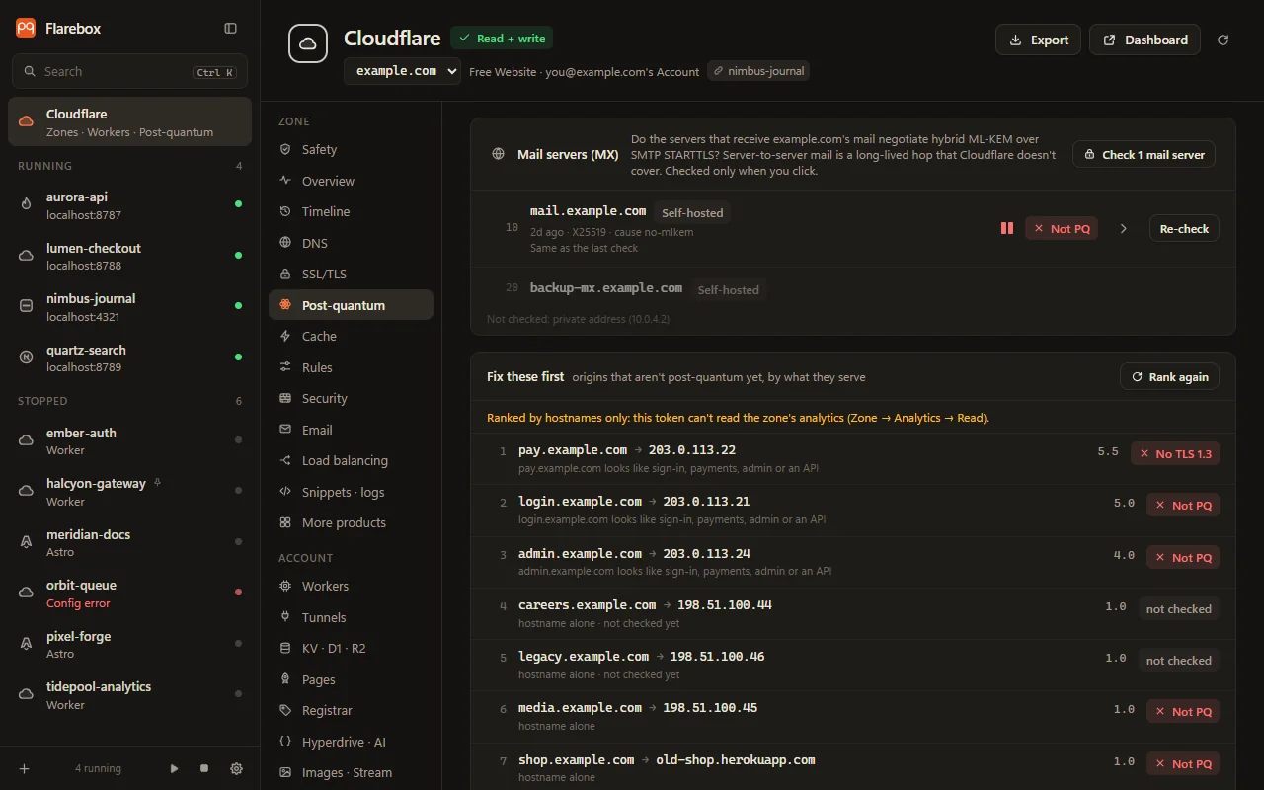Open the settings gear icon

point(236,768)
